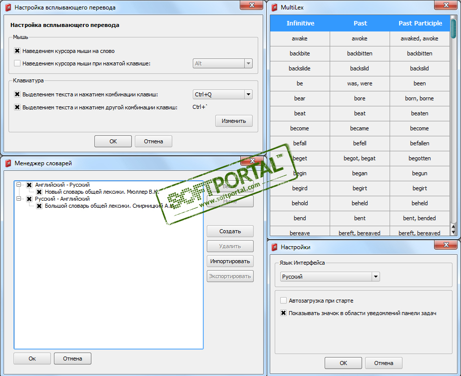The width and height of the screenshot is (461, 376).
Task: Click the 'behold' infinitive cell
Action: (x=300, y=203)
